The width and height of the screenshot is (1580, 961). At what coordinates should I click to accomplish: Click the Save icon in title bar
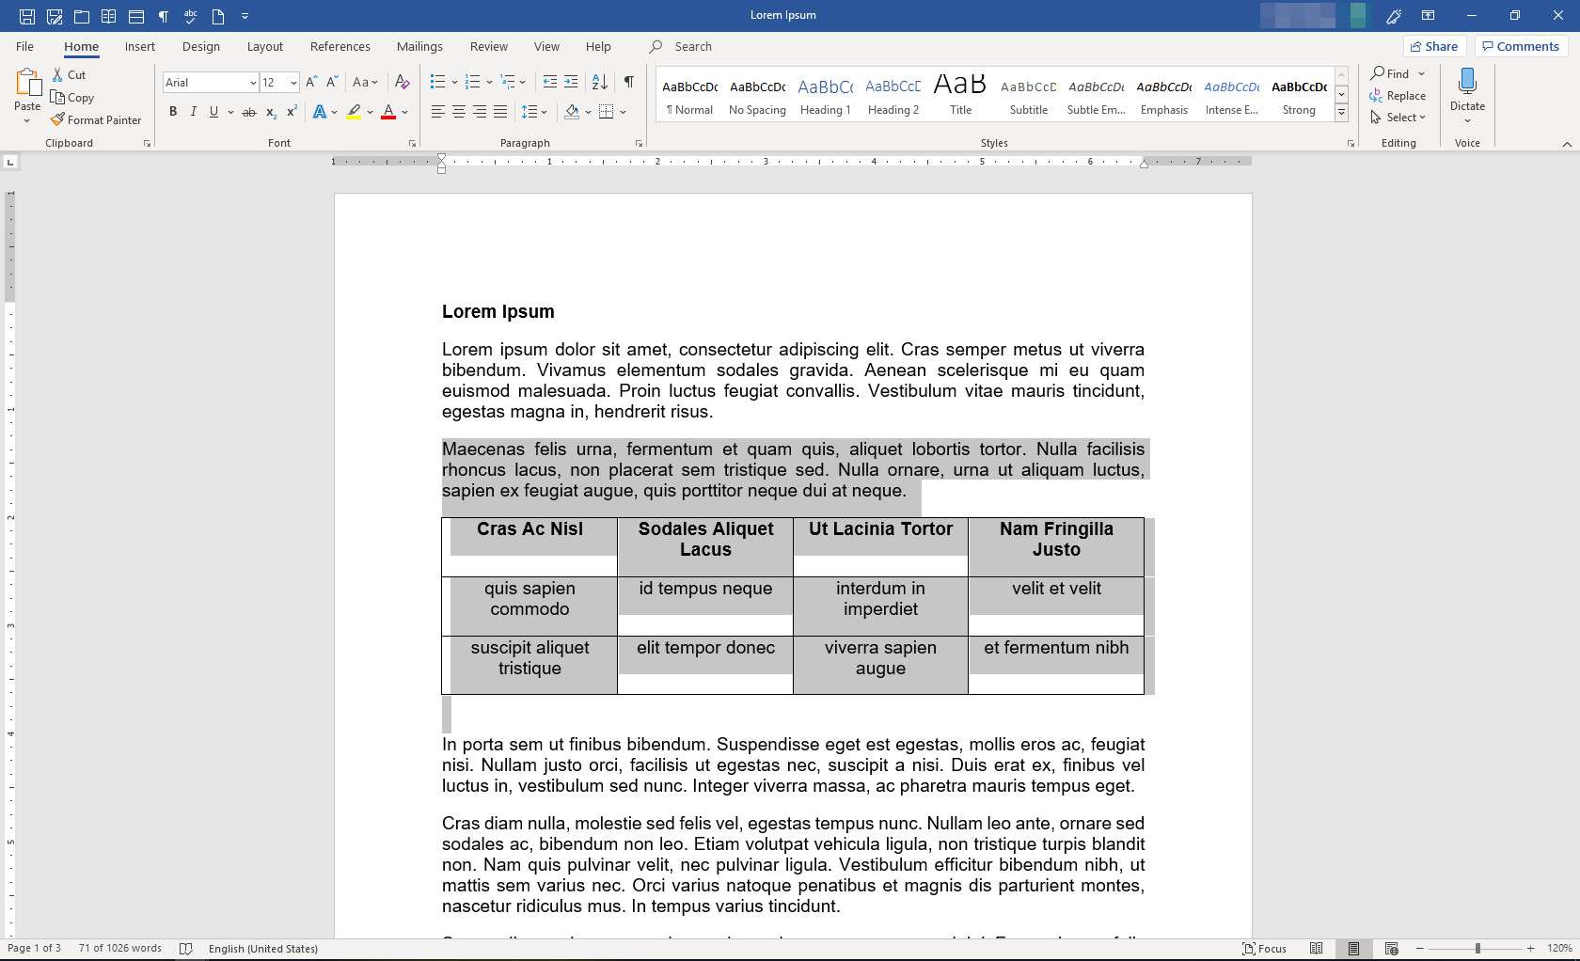26,16
